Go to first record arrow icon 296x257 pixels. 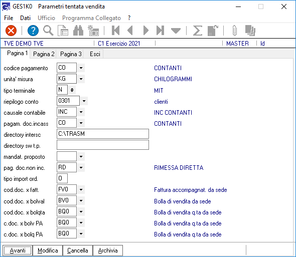[115, 31]
